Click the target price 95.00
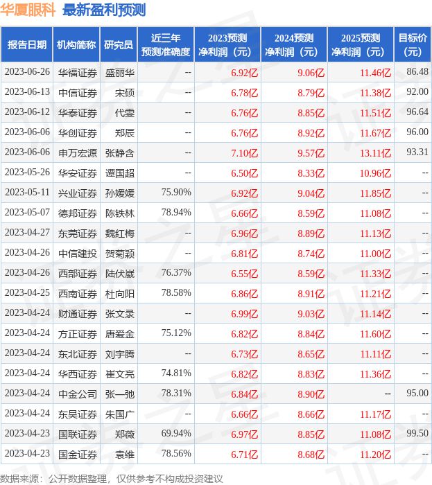The image size is (432, 485). coord(417,393)
